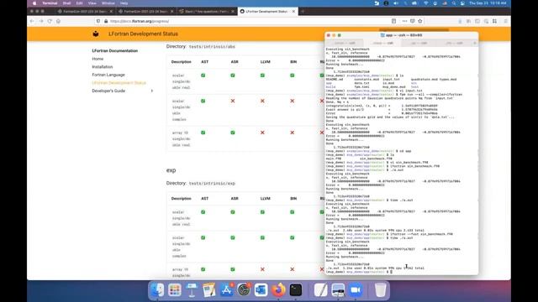Image resolution: width=538 pixels, height=302 pixels.
Task: Click the Terminal icon in the Dock
Action: click(x=296, y=290)
